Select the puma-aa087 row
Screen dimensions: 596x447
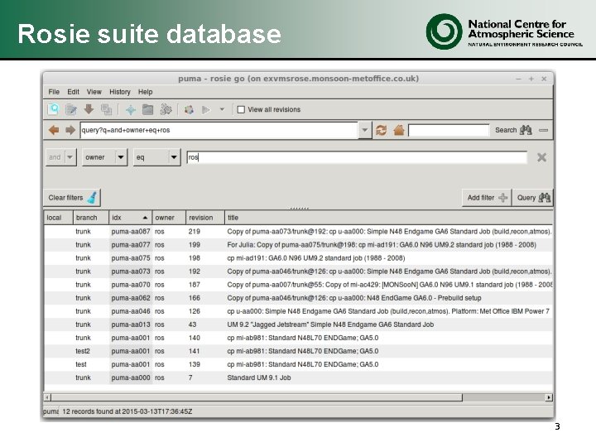(298, 232)
